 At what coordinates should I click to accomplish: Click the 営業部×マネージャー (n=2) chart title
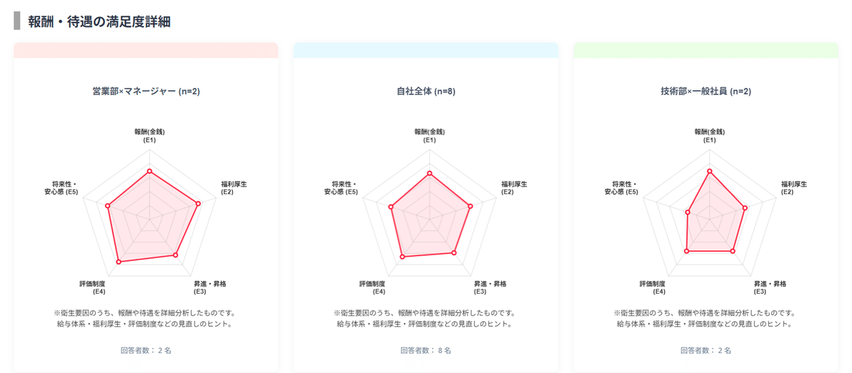pyautogui.click(x=146, y=91)
